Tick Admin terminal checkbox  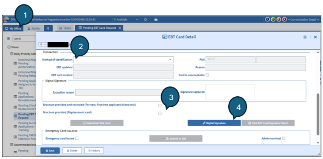tap(283, 139)
